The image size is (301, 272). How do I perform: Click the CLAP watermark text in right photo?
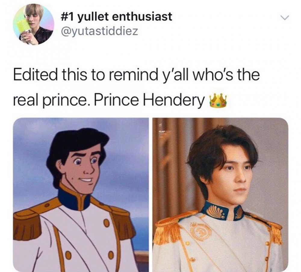pyautogui.click(x=161, y=132)
